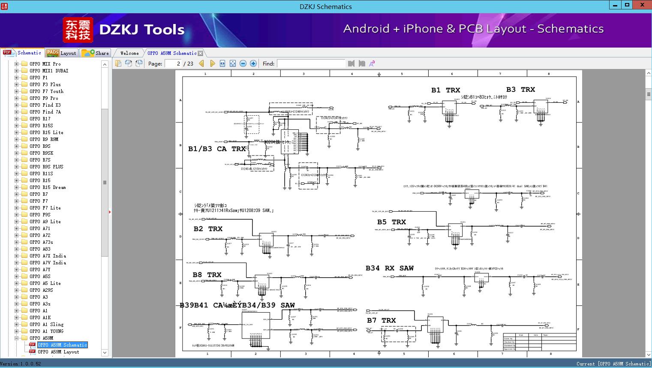Collapse the OPPO A59M folder
The image size is (652, 368).
(16, 338)
